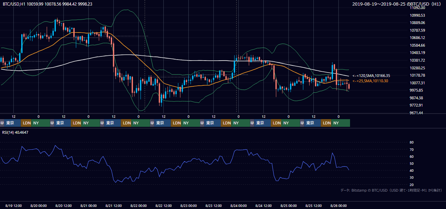Click the 8/24 00:00 date label
The height and width of the screenshot is (209, 446).
point(239,206)
